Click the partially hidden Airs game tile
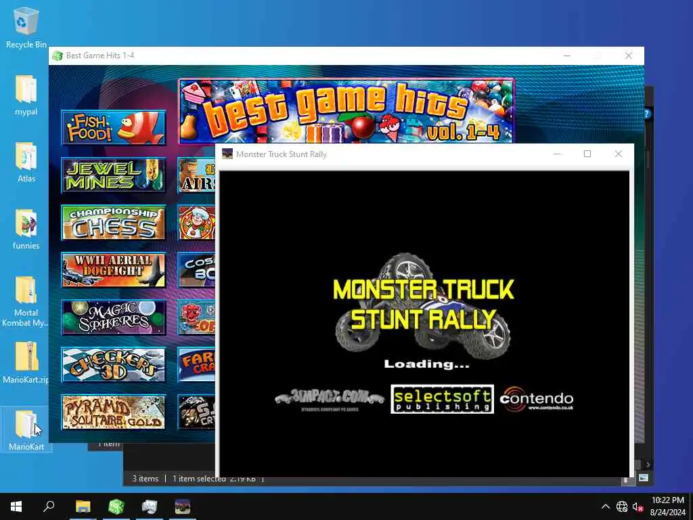Image resolution: width=693 pixels, height=520 pixels. 197,175
